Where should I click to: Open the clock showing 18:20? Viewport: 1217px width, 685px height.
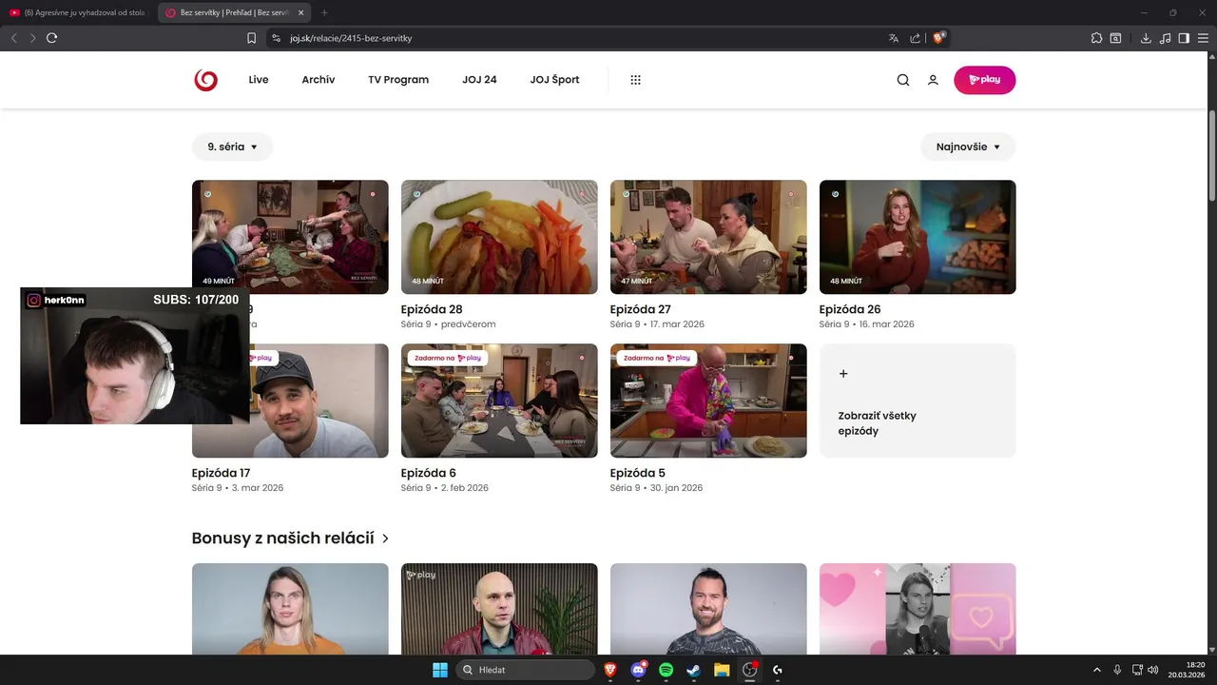coord(1187,670)
